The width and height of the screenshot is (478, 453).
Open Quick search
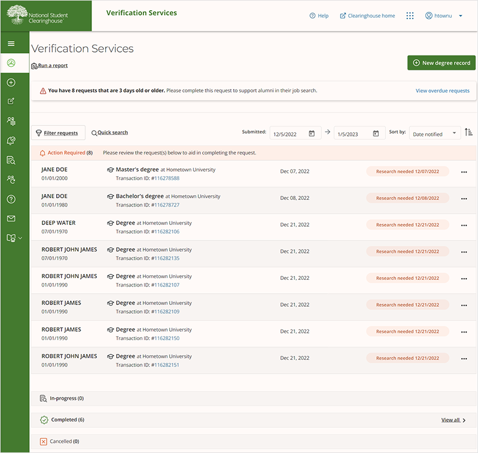(x=110, y=132)
